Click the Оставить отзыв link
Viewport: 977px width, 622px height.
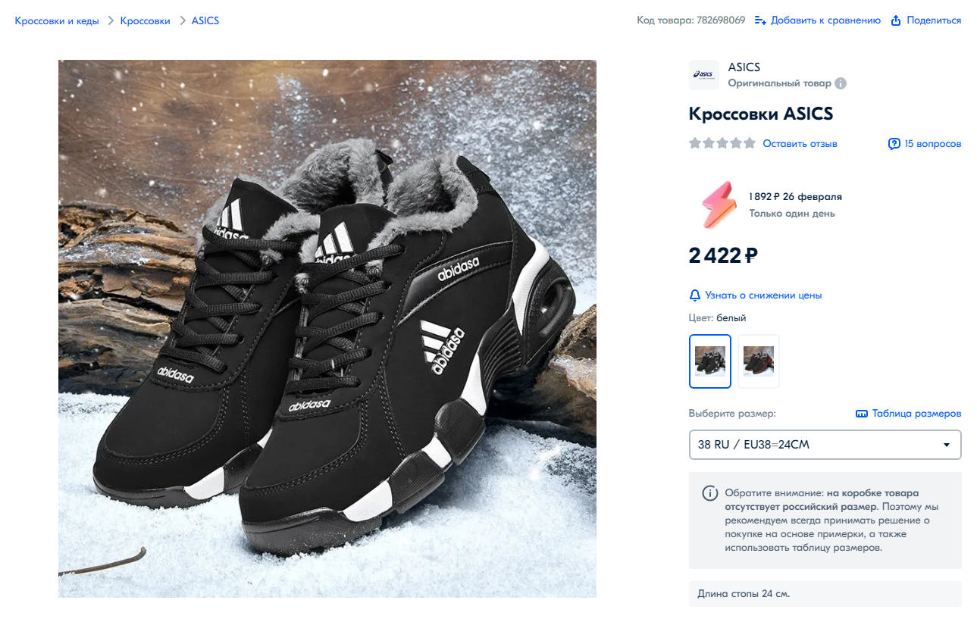800,143
